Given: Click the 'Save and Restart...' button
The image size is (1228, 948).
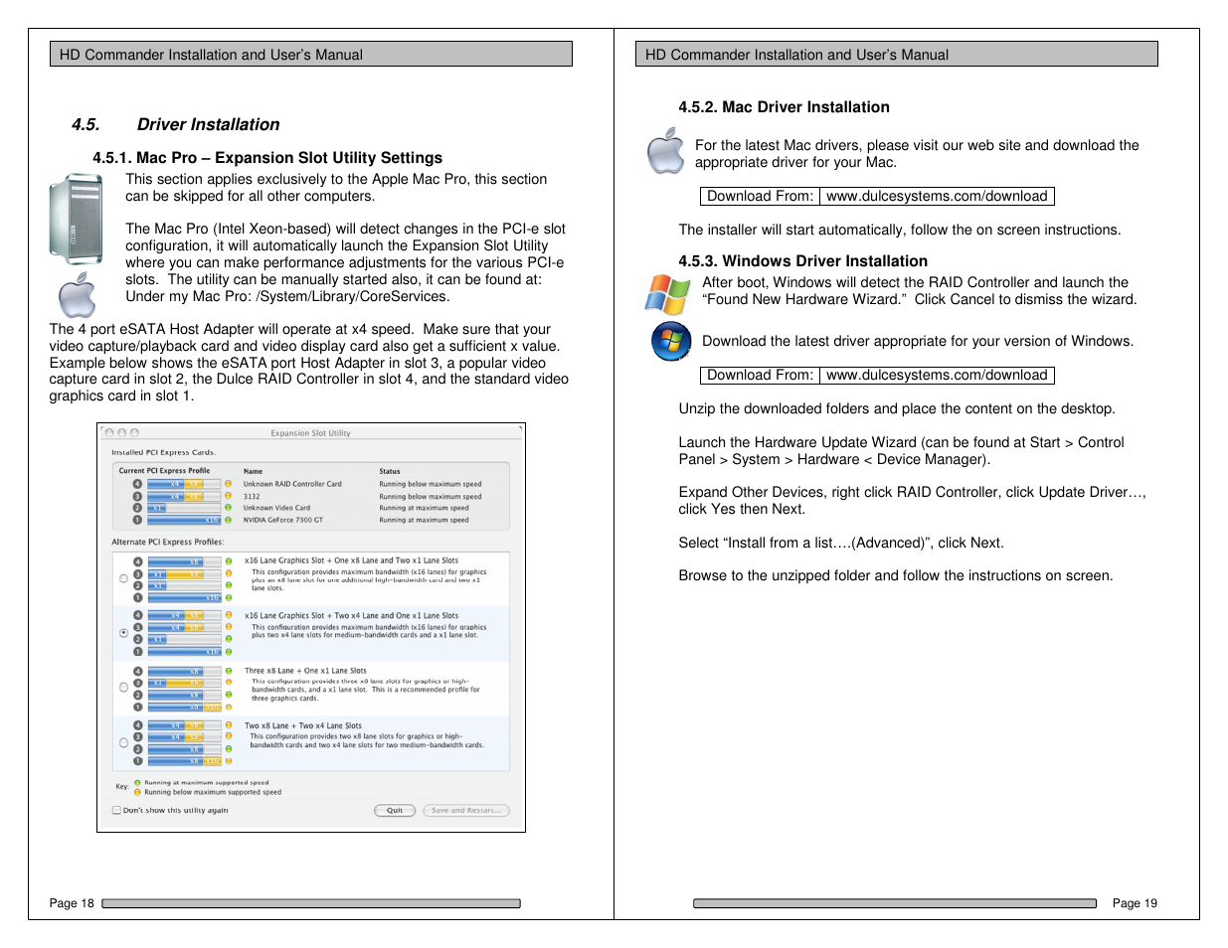Looking at the screenshot, I should pyautogui.click(x=466, y=810).
